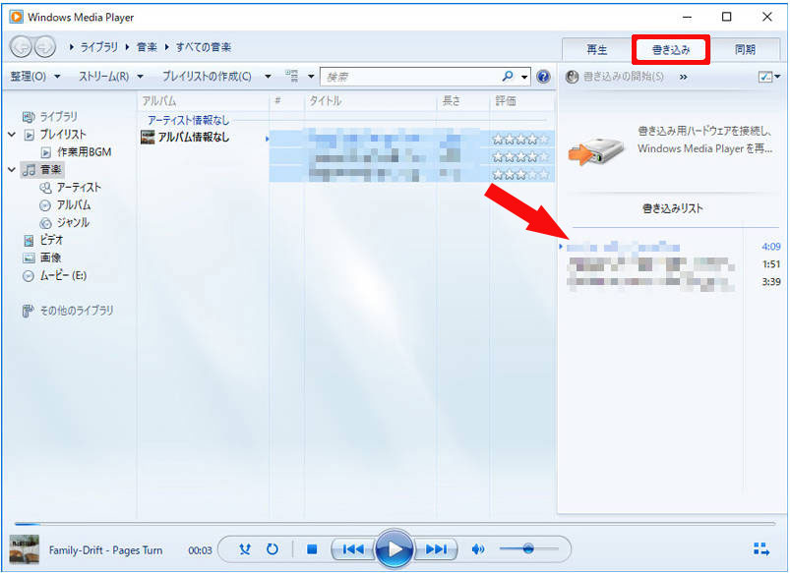This screenshot has width=790, height=573.
Task: Click the Start burn disc icon
Action: coord(572,77)
